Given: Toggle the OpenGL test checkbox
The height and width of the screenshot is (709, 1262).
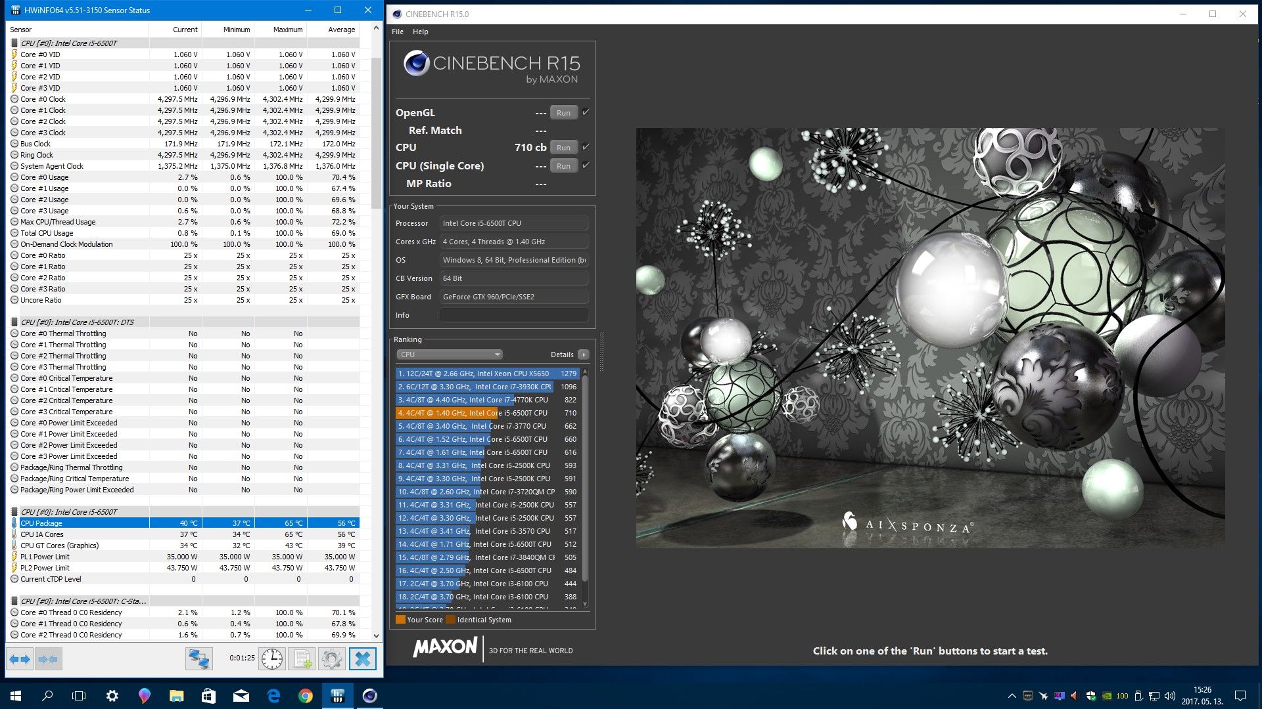Looking at the screenshot, I should click(x=586, y=112).
